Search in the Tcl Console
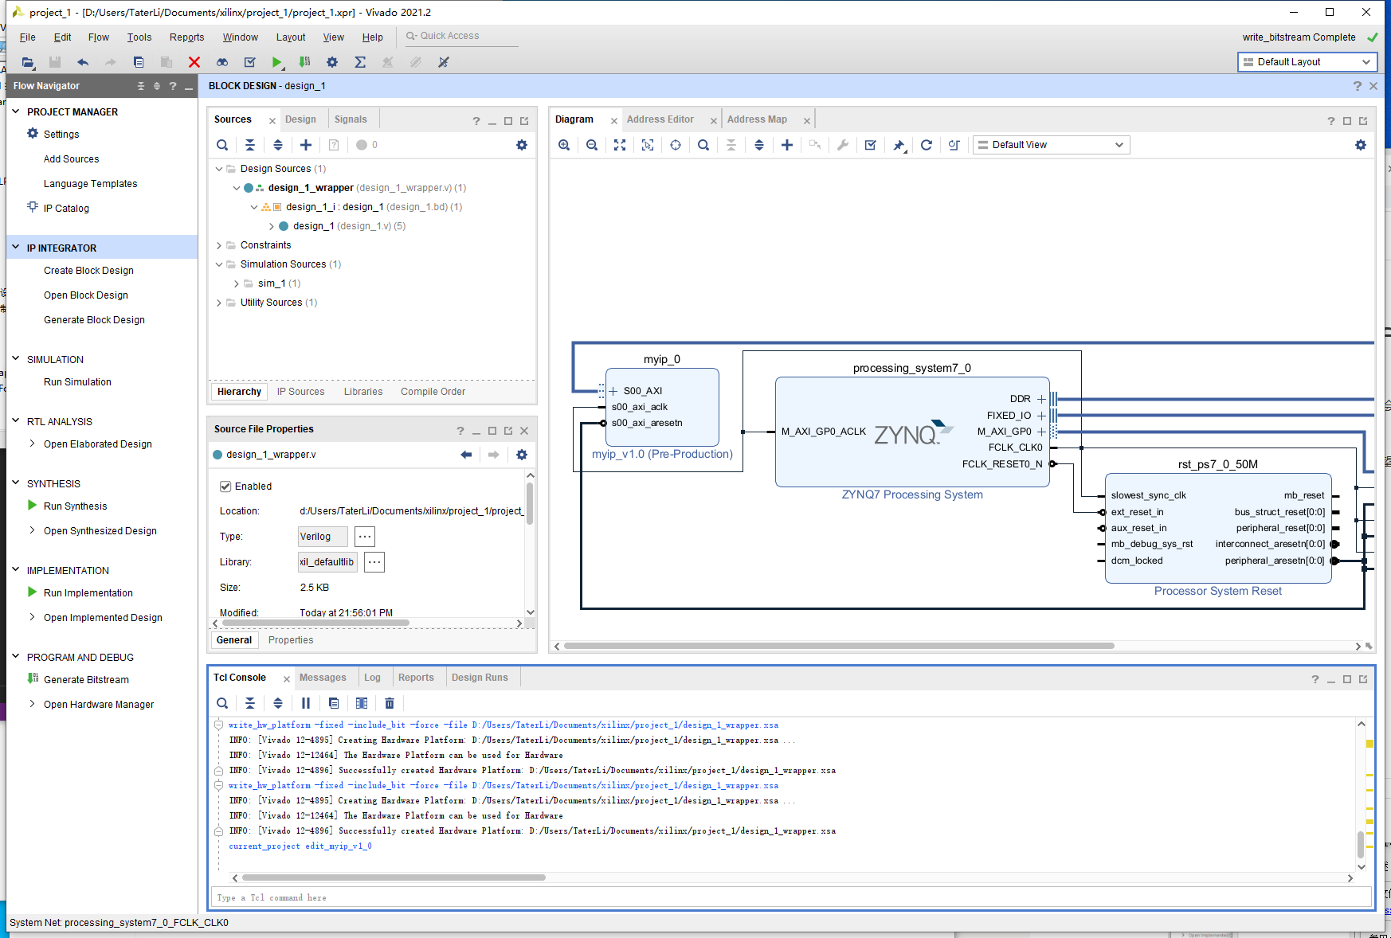 222,703
